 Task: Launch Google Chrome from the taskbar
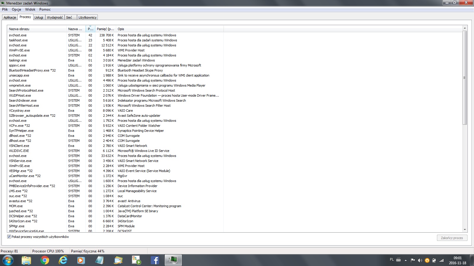[x=45, y=260]
